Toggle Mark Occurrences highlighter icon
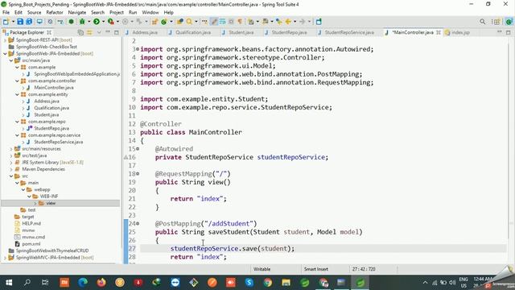The width and height of the screenshot is (515, 290). click(x=214, y=22)
